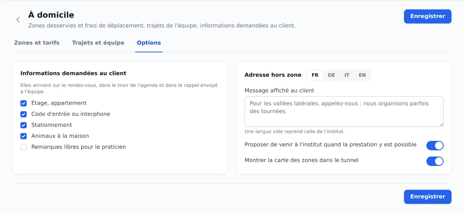The image size is (464, 214).
Task: Click the 'Adresse hors zone' heading
Action: [x=273, y=75]
